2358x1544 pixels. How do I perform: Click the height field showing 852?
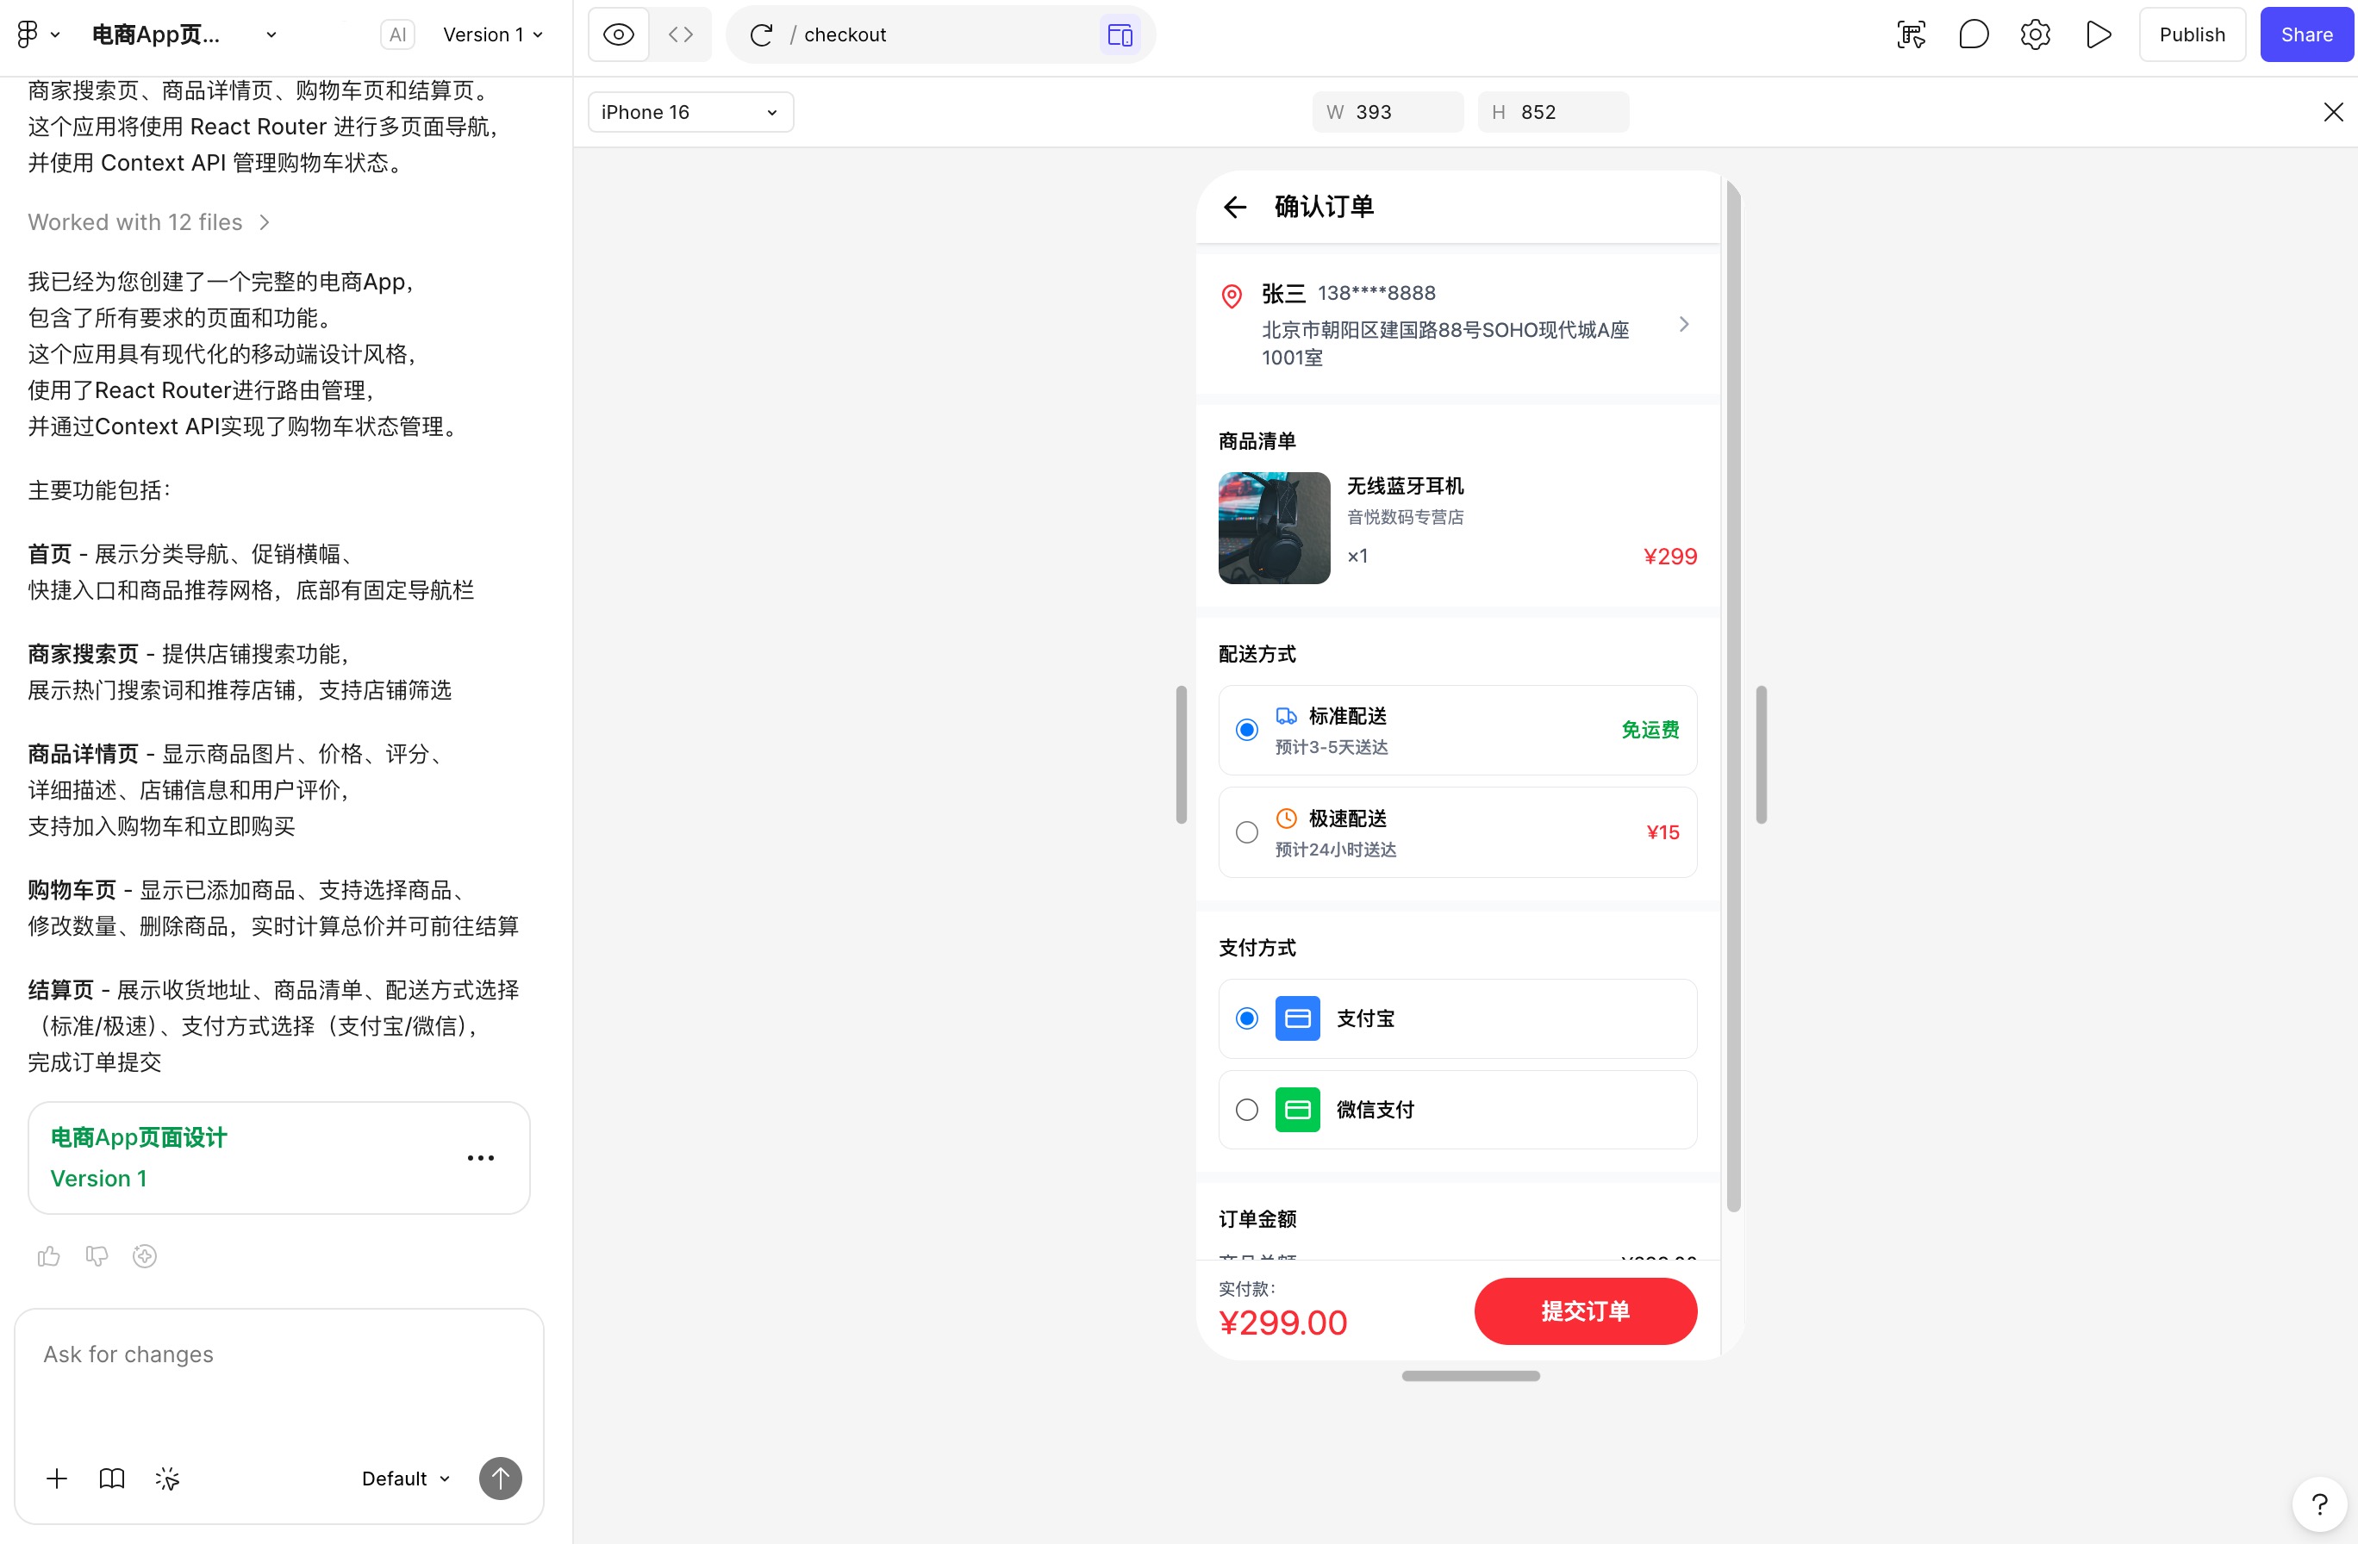[1552, 112]
